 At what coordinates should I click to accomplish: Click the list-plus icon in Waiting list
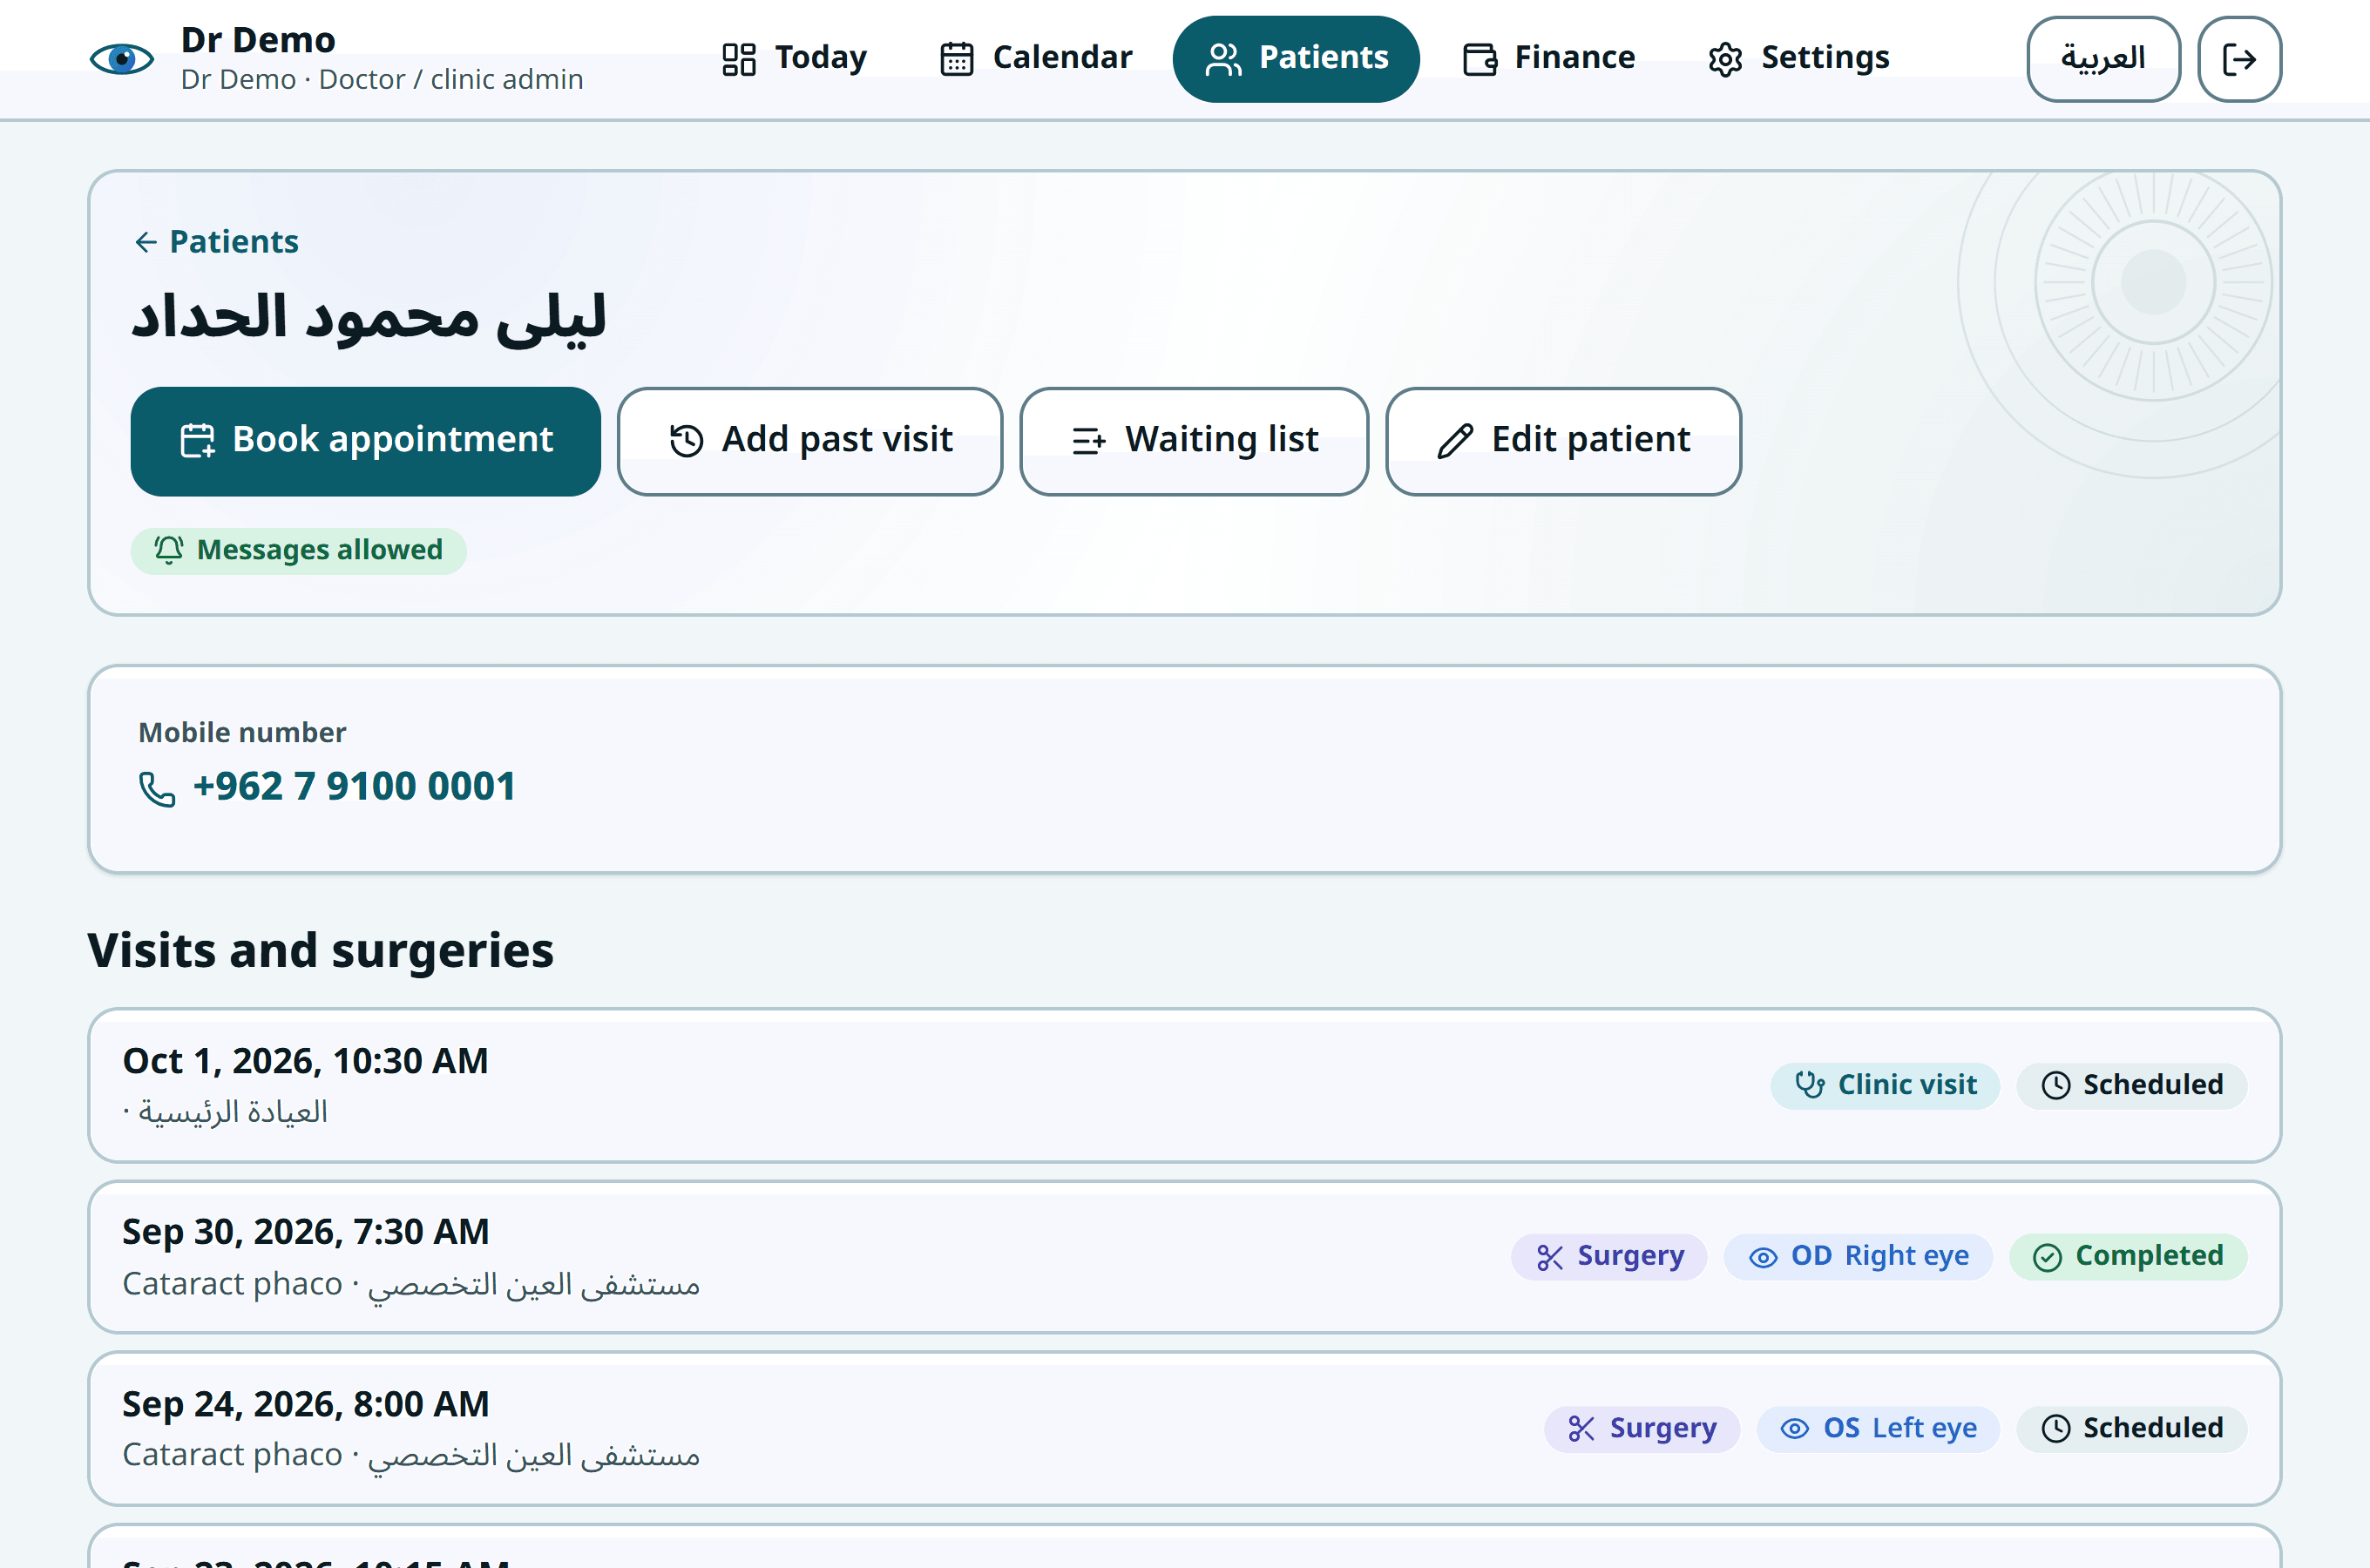pos(1089,441)
